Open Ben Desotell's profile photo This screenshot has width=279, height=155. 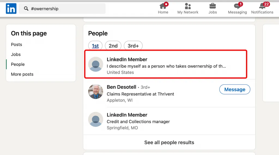pyautogui.click(x=96, y=92)
